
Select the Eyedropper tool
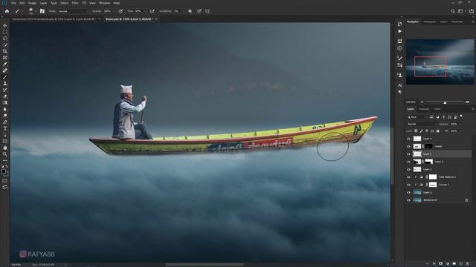5,65
